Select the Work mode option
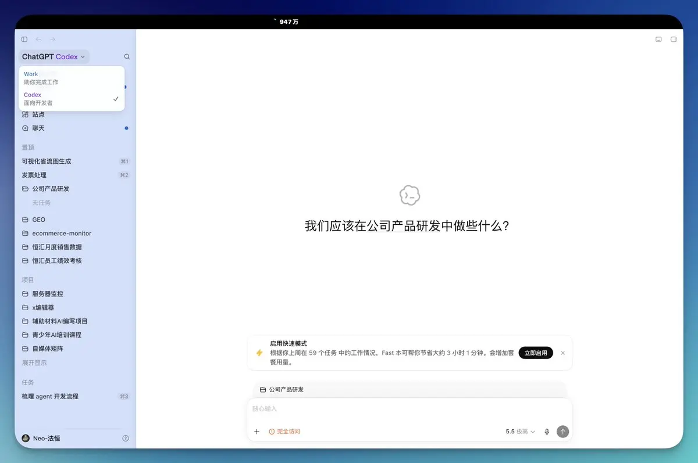The width and height of the screenshot is (698, 463). [x=72, y=78]
